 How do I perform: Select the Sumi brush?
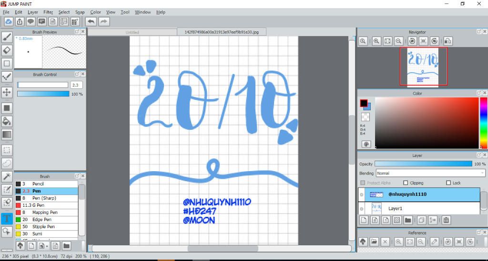[x=46, y=234]
